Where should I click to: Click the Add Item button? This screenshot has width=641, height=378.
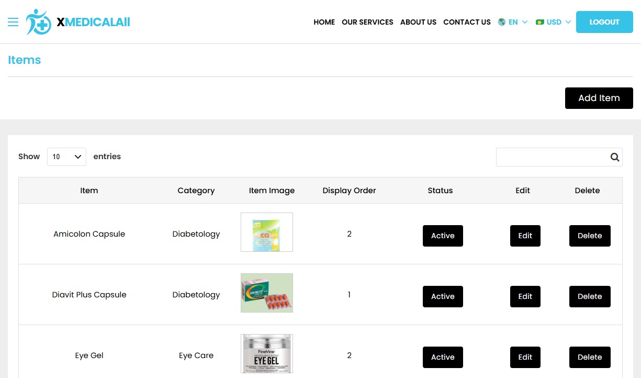599,98
